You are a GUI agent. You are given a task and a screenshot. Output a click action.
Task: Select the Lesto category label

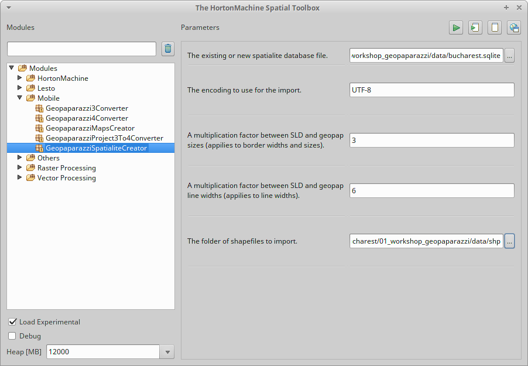[x=46, y=88]
